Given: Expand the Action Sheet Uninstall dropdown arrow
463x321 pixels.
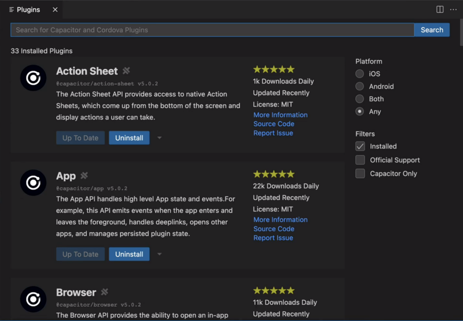Looking at the screenshot, I should pos(159,138).
